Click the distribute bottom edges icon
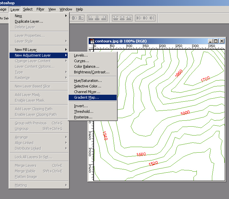 pyautogui.click(x=129, y=18)
